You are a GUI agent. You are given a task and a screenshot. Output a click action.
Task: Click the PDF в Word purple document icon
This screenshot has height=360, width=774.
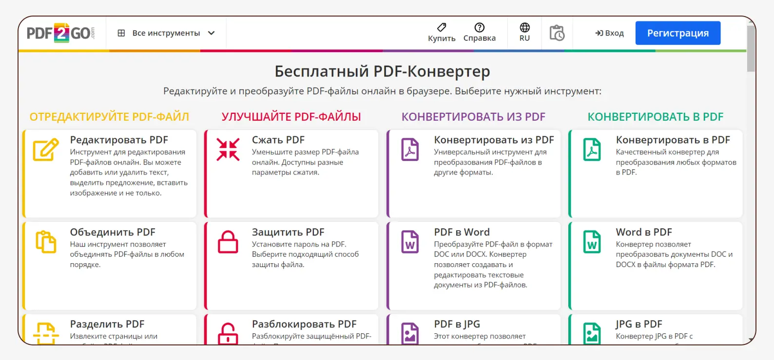click(x=410, y=242)
